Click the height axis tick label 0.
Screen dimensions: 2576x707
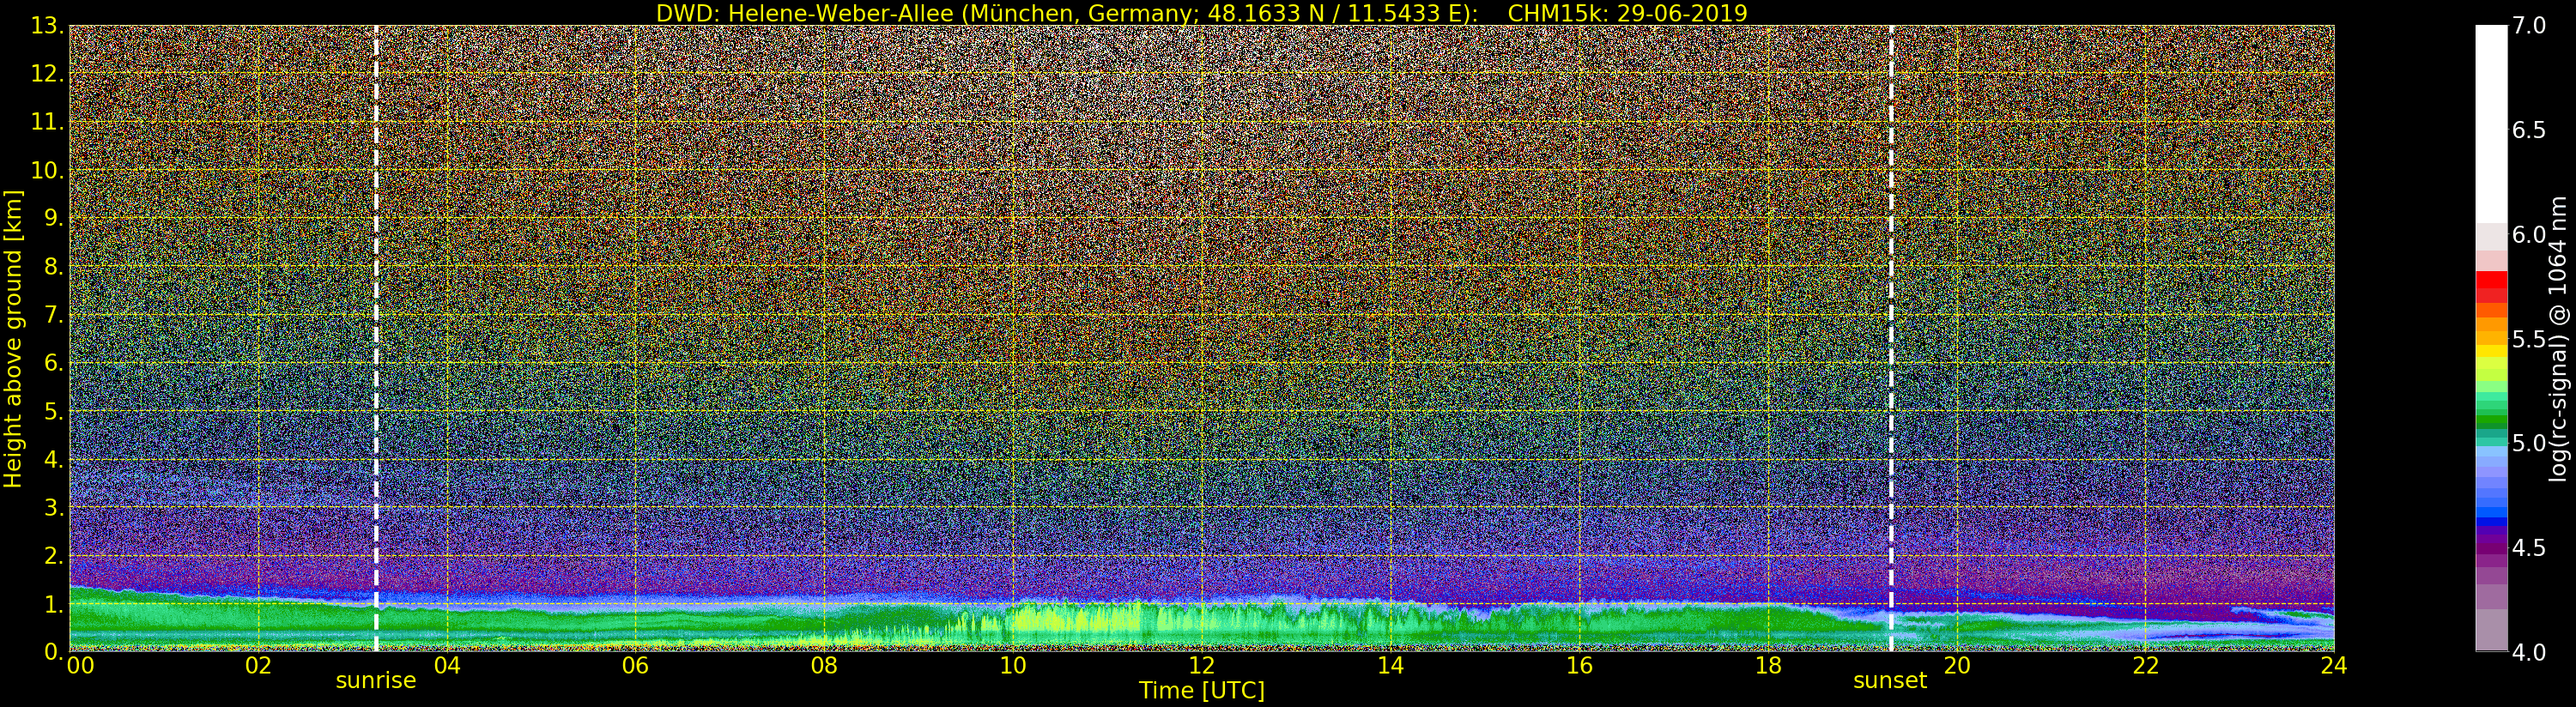click(x=53, y=650)
